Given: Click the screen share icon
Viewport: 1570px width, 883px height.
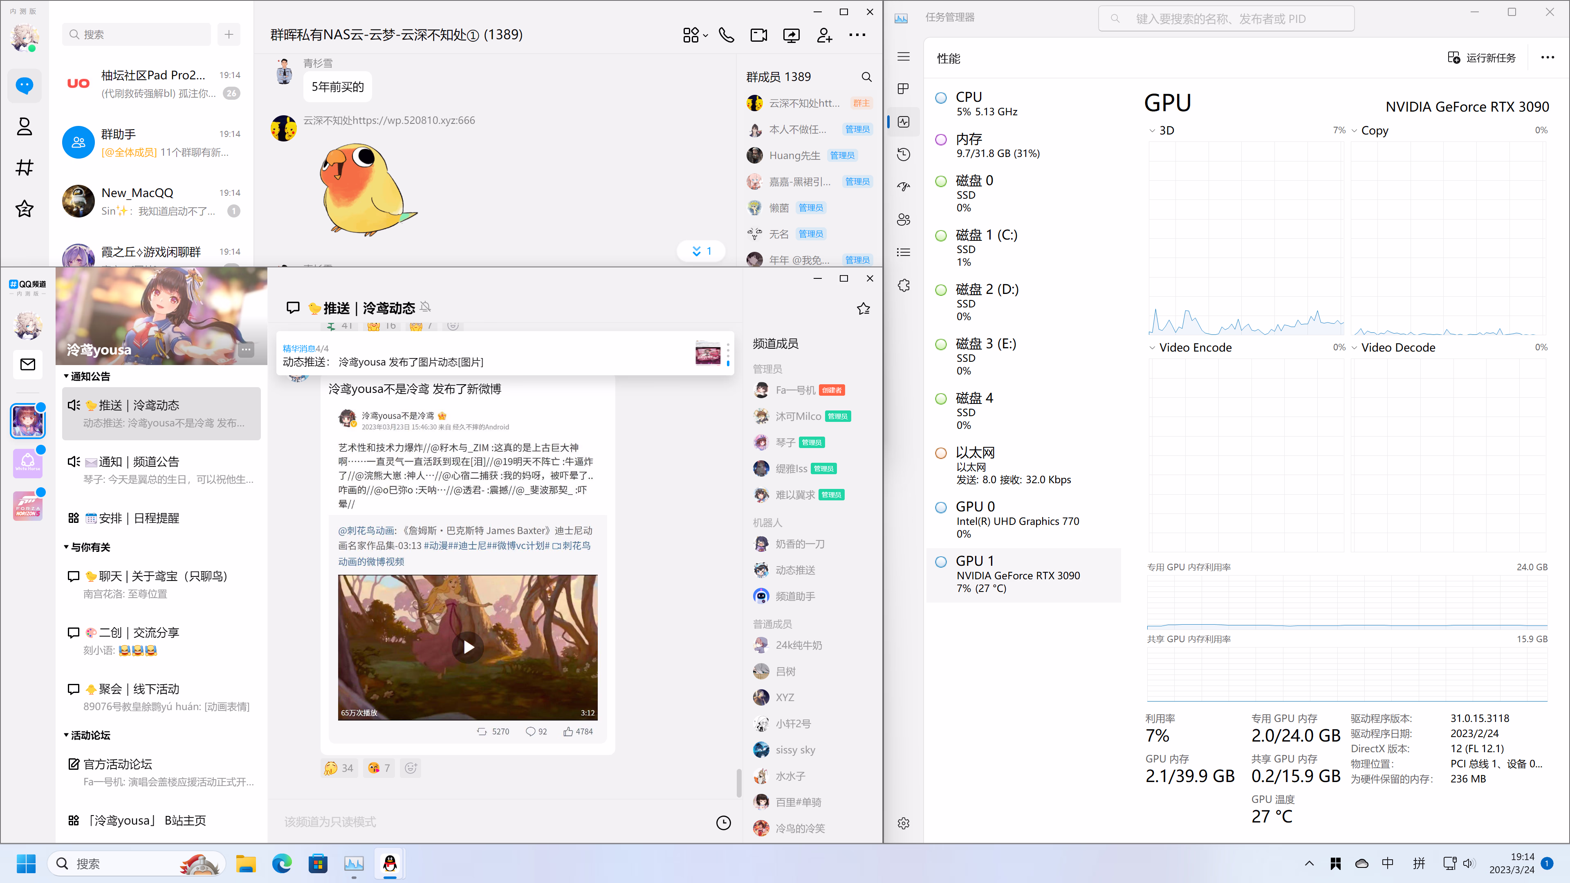Looking at the screenshot, I should pos(791,35).
